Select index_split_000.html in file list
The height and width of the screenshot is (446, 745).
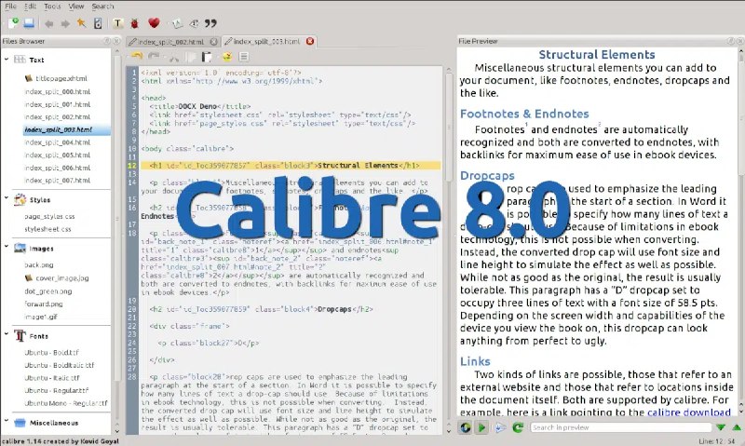[57, 91]
